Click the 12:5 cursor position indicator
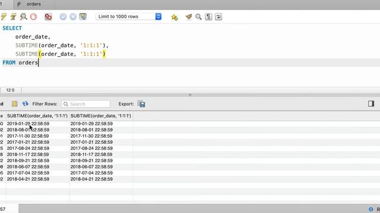This screenshot has height=213, width=380. click(x=11, y=90)
